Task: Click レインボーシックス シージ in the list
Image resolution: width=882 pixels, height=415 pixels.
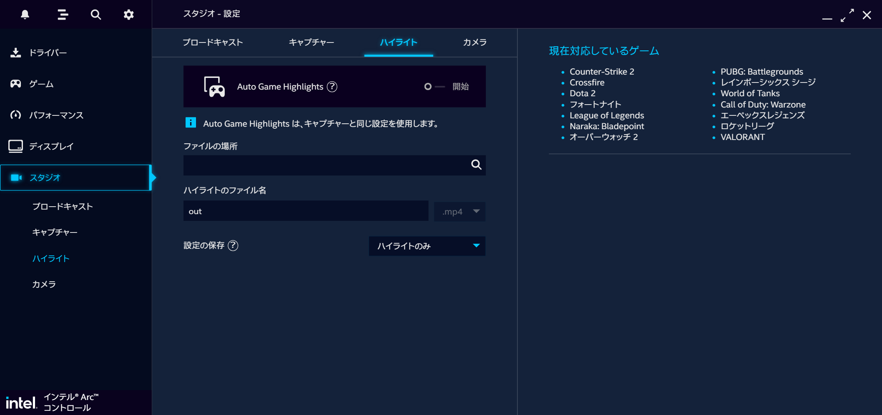Action: click(768, 82)
